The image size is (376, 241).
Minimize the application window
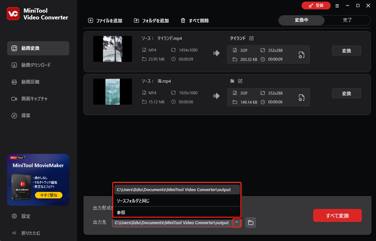click(348, 6)
